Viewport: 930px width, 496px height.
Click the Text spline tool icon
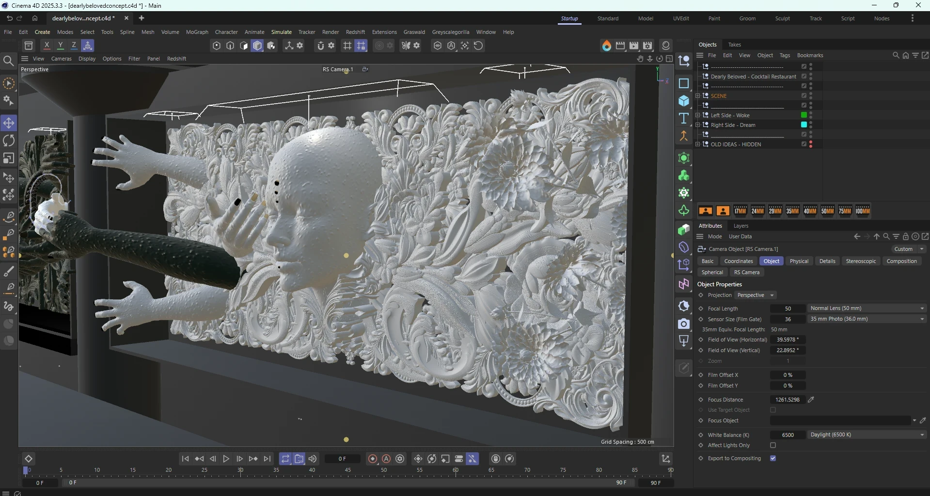(684, 119)
